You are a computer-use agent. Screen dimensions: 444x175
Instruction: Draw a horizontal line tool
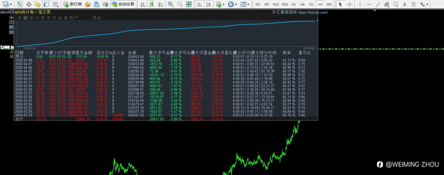369,4
